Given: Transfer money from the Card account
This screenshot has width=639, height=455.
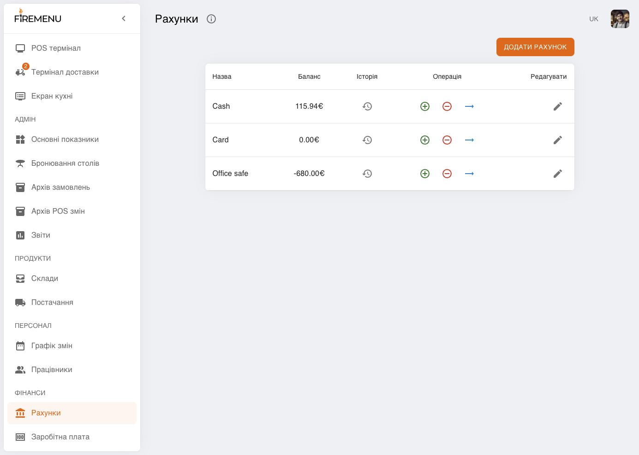Looking at the screenshot, I should (x=469, y=140).
